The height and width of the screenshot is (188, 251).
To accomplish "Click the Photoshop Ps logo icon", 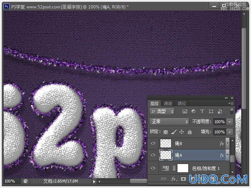I will (7, 7).
